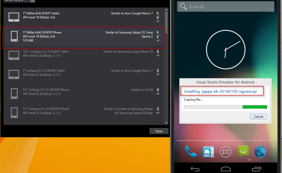Select the 5.1" Lollipop phone device icon
The width and height of the screenshot is (282, 173).
[14, 112]
